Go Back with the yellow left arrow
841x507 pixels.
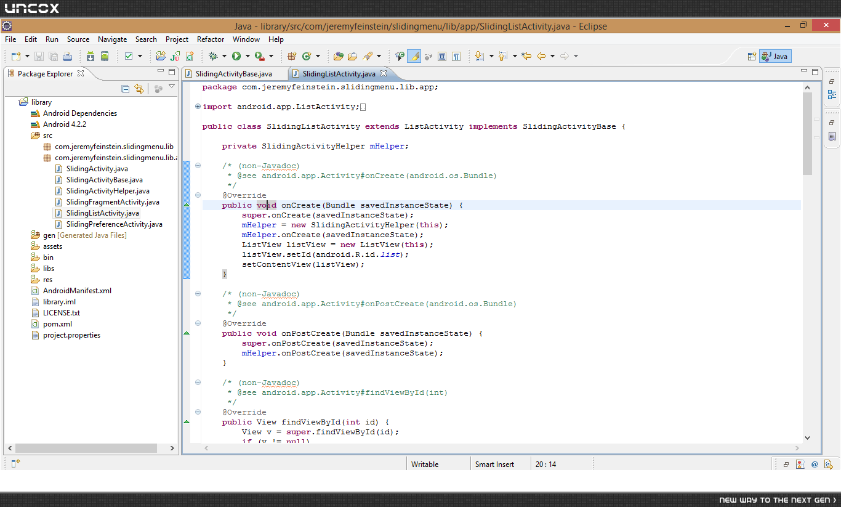(x=541, y=56)
